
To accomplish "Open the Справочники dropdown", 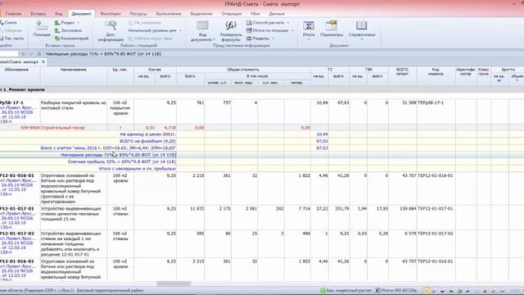I will click(362, 31).
